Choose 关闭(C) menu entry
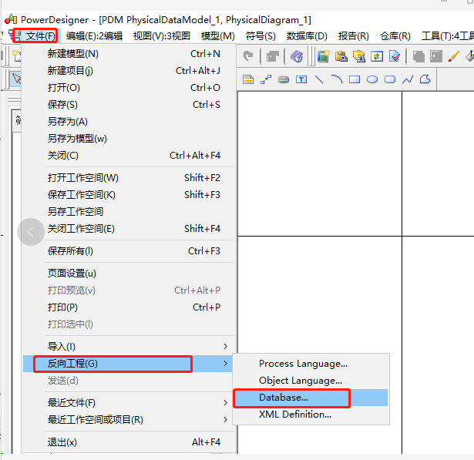This screenshot has height=460, width=474. point(129,156)
